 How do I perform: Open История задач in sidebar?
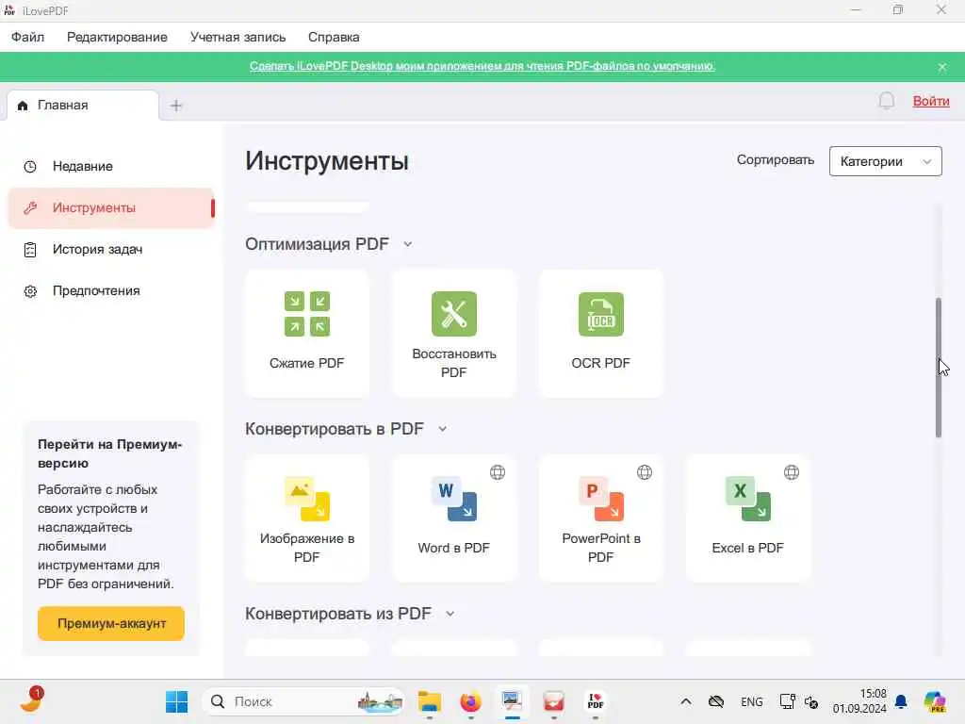pyautogui.click(x=111, y=249)
